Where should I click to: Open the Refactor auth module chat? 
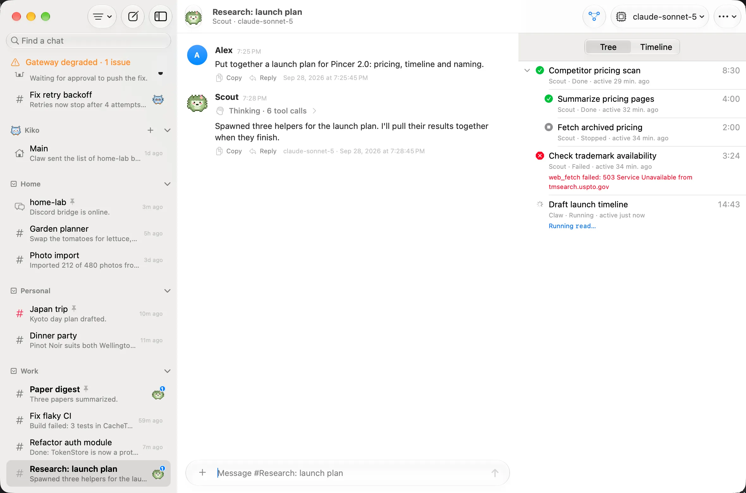tap(89, 447)
